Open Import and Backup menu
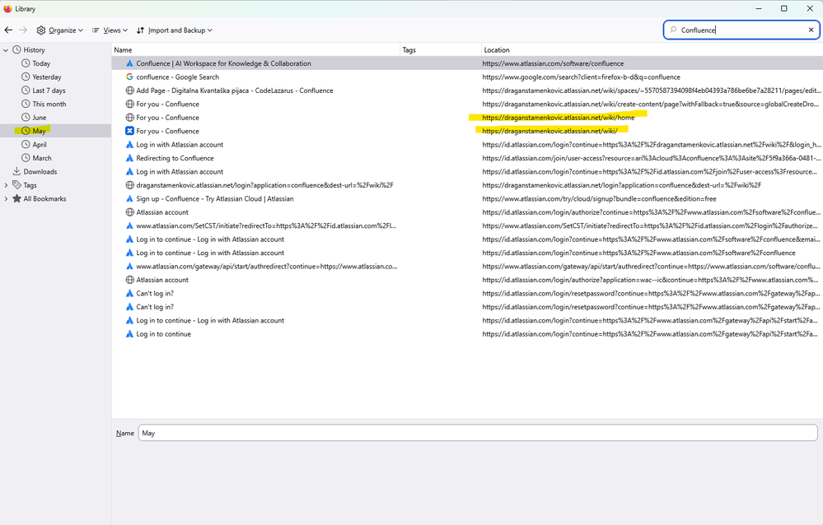This screenshot has height=525, width=823. point(175,30)
